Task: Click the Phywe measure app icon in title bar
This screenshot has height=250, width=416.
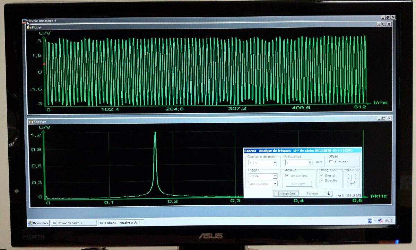Action: [x=24, y=21]
